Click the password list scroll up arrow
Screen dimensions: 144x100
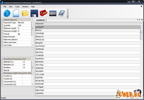pos(141,24)
